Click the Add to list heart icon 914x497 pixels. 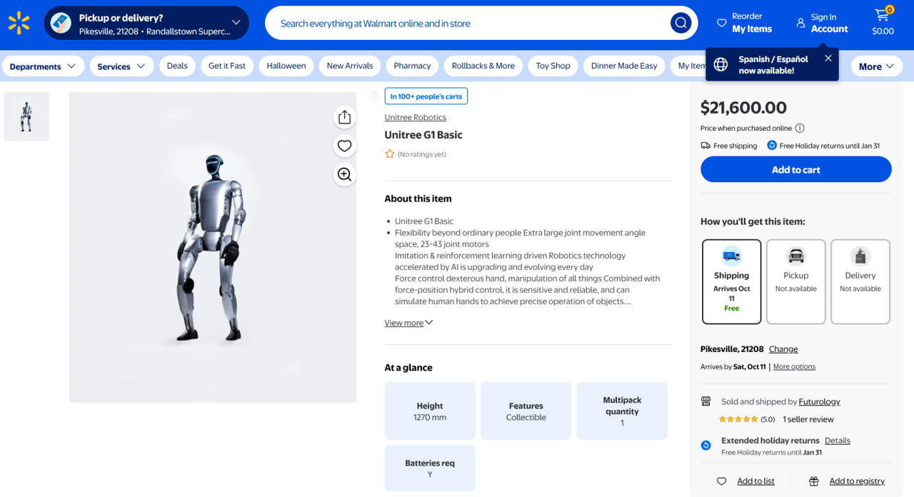pyautogui.click(x=722, y=481)
